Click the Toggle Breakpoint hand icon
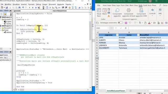This screenshot has height=94, width=168. pos(70,8)
